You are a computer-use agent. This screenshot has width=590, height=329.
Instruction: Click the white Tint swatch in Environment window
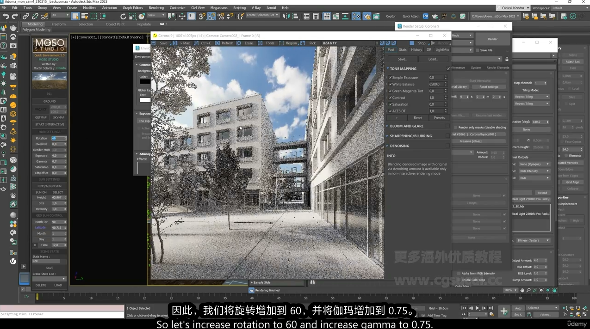click(145, 100)
